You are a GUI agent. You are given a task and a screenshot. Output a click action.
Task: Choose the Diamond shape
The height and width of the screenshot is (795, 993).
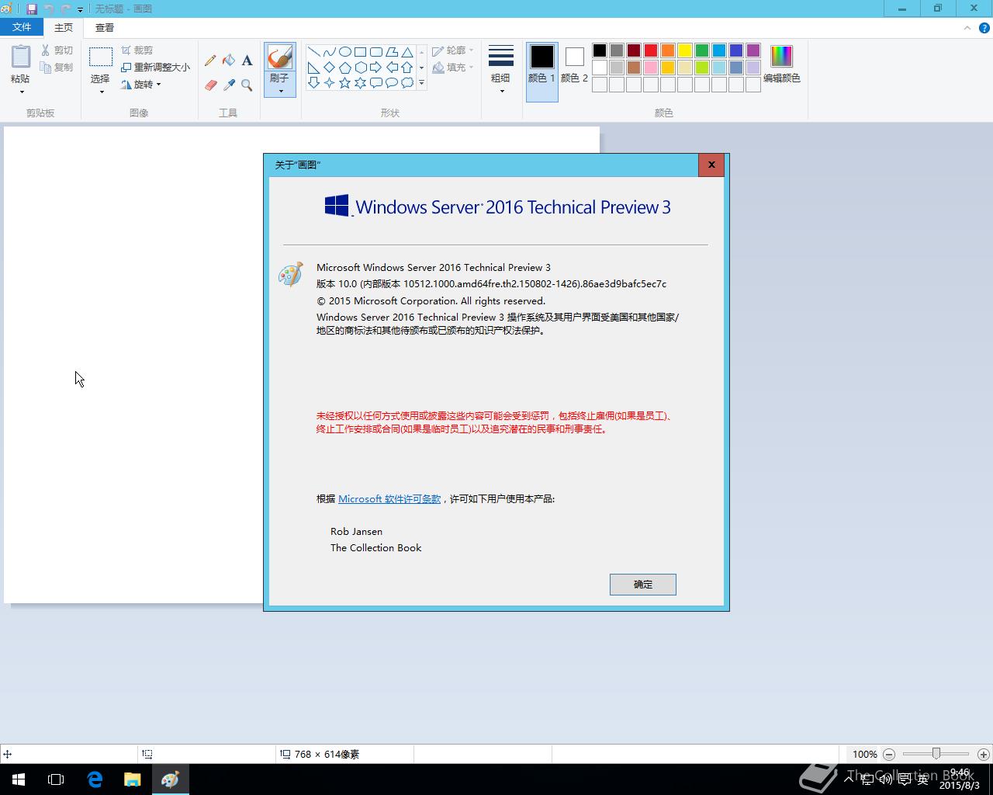329,68
